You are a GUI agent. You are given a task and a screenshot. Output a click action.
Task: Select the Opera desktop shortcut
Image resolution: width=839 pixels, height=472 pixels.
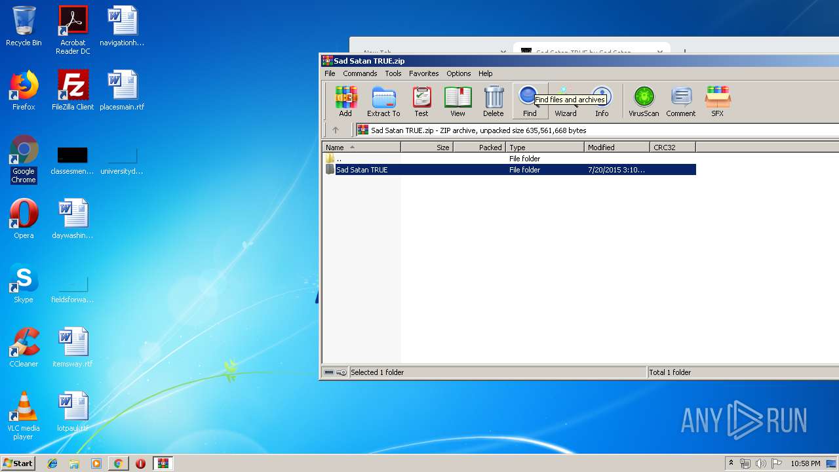(24, 219)
